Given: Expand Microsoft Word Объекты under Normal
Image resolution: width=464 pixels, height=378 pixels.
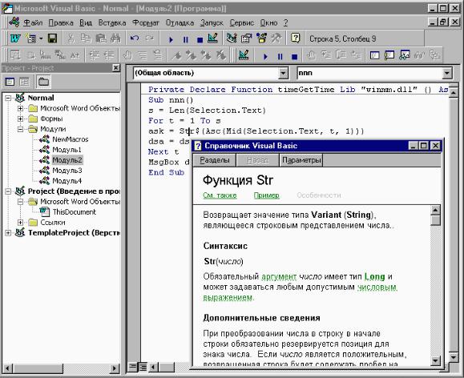Looking at the screenshot, I should [20, 108].
